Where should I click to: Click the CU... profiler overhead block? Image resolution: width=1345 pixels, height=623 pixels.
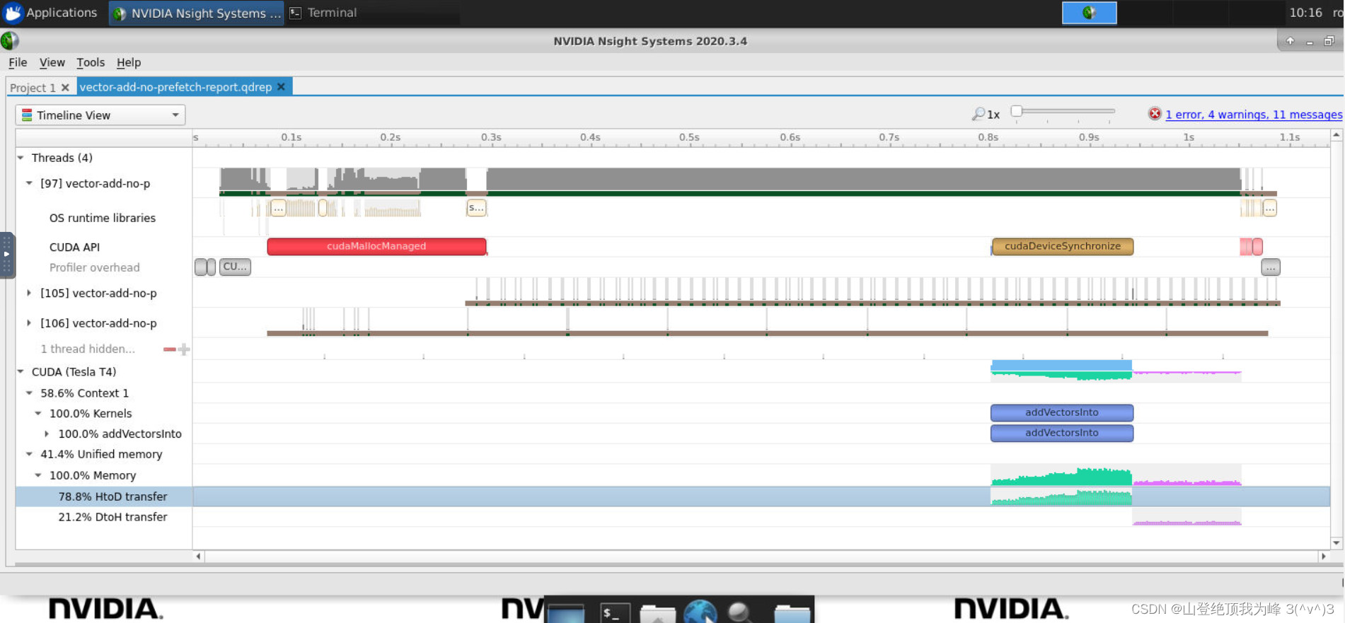click(235, 267)
